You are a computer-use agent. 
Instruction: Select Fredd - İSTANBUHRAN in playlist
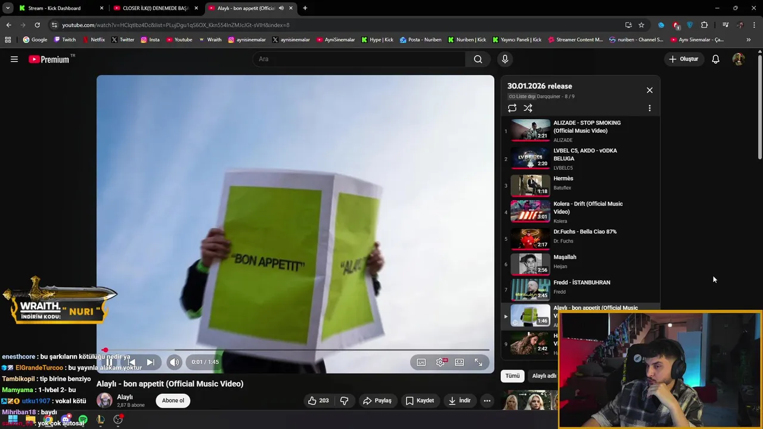[x=581, y=290]
